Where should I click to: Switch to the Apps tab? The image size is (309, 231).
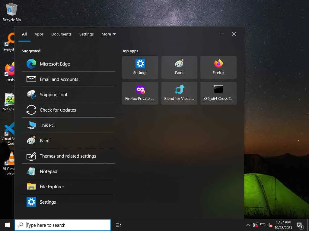click(x=39, y=34)
